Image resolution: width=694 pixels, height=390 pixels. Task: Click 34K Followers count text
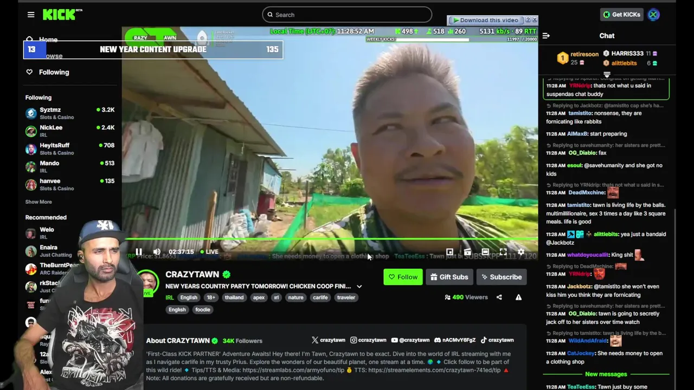coord(242,341)
